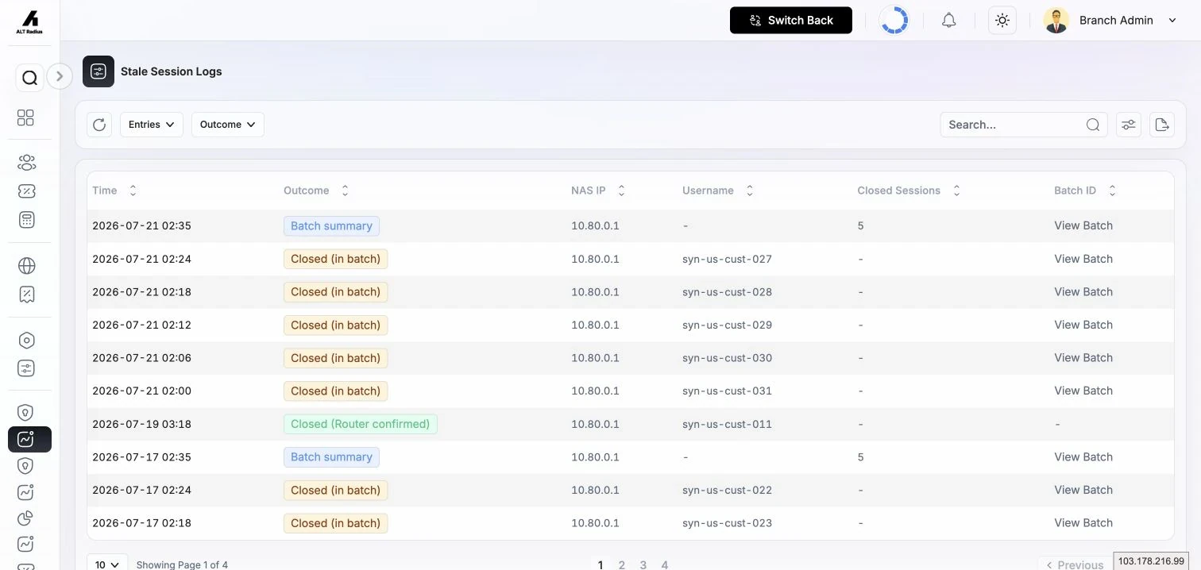Click the Switch Back button
1201x570 pixels.
tap(791, 21)
